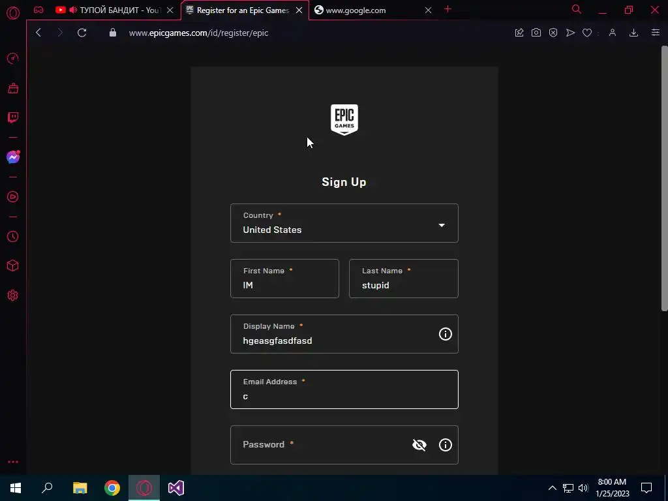Open the sidebar three-dots setup menu
The image size is (668, 501).
[13, 462]
